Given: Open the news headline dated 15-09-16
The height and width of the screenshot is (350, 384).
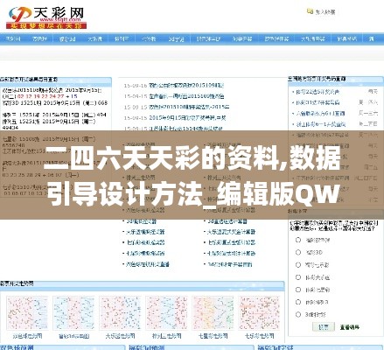Looking at the screenshot, I should point(186,86).
